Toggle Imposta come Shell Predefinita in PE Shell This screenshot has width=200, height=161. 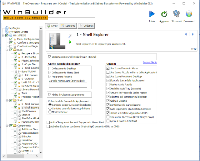tap(50, 57)
